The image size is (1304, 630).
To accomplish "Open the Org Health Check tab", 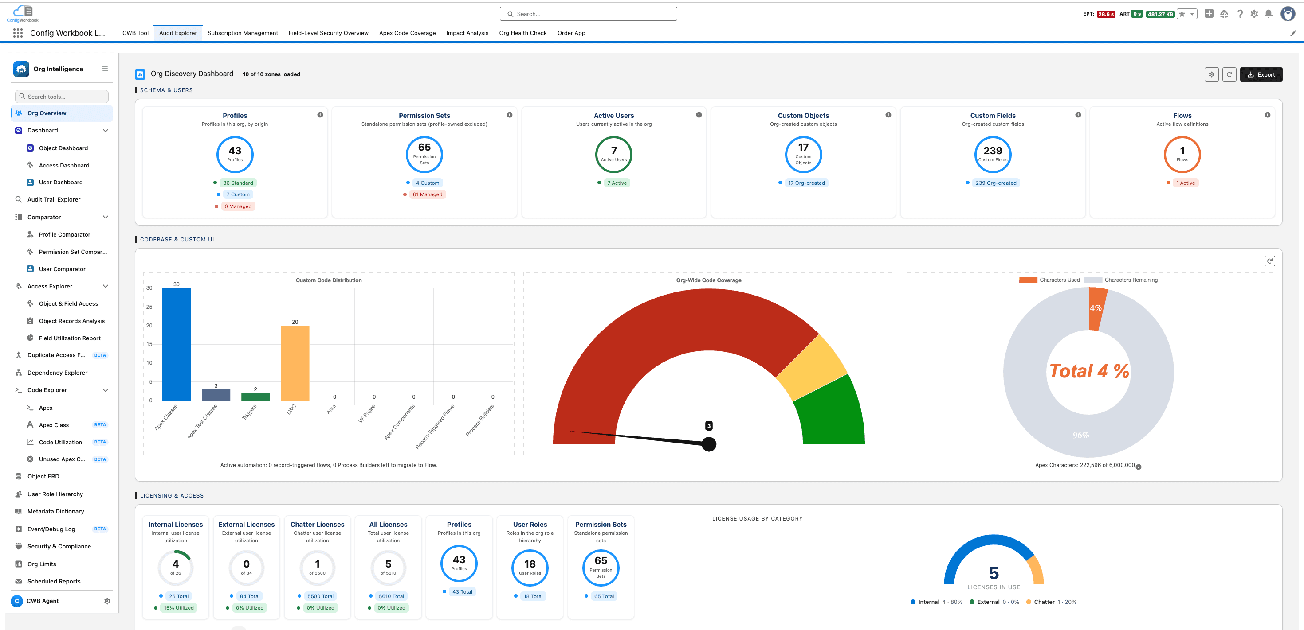I will pos(523,33).
